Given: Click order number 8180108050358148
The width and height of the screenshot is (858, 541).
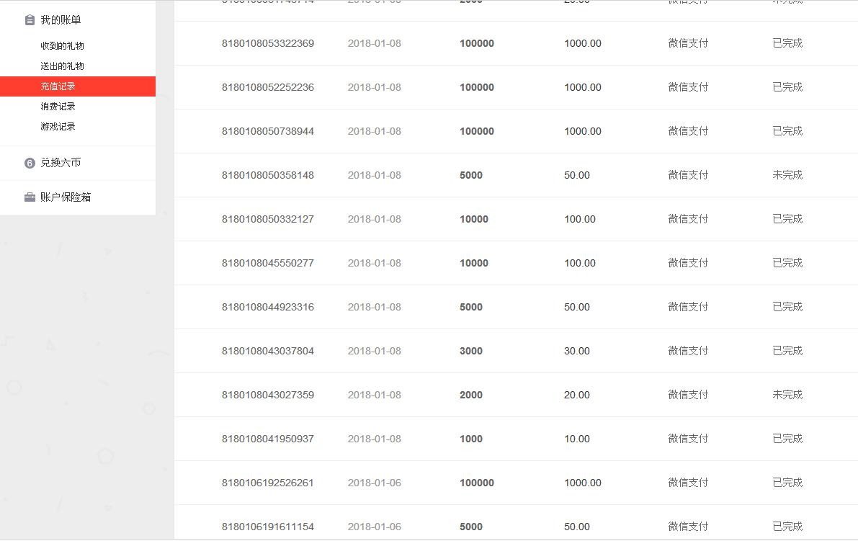Looking at the screenshot, I should pyautogui.click(x=267, y=176).
